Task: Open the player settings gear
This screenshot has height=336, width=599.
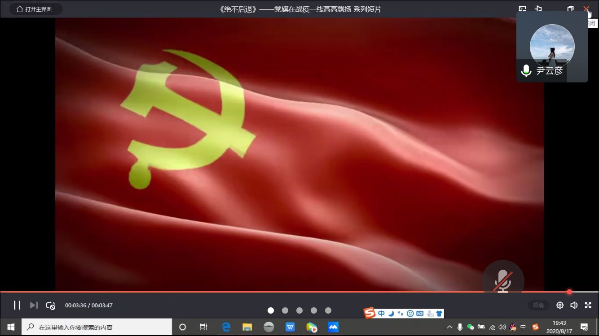Action: 559,305
